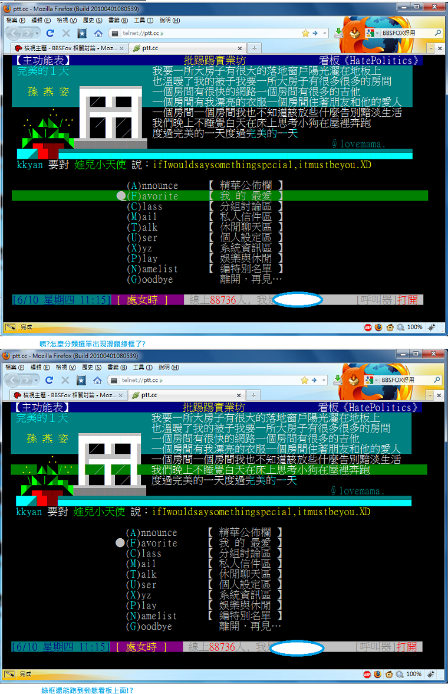The width and height of the screenshot is (448, 694).
Task: Click zoom magnifier icon in upper status bar
Action: click(401, 328)
